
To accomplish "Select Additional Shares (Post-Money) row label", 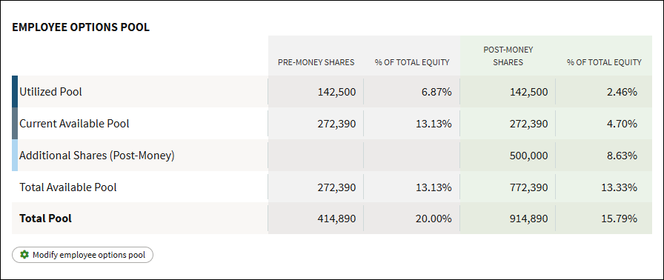I will 97,156.
